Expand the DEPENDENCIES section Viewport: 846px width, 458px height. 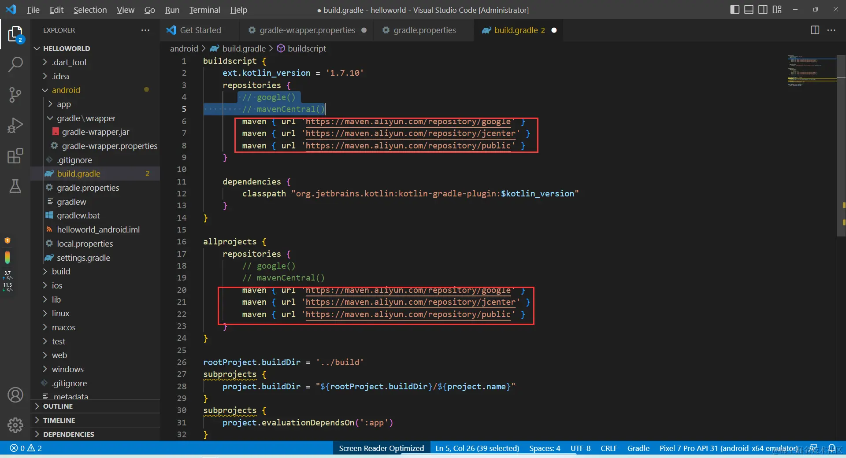95,434
